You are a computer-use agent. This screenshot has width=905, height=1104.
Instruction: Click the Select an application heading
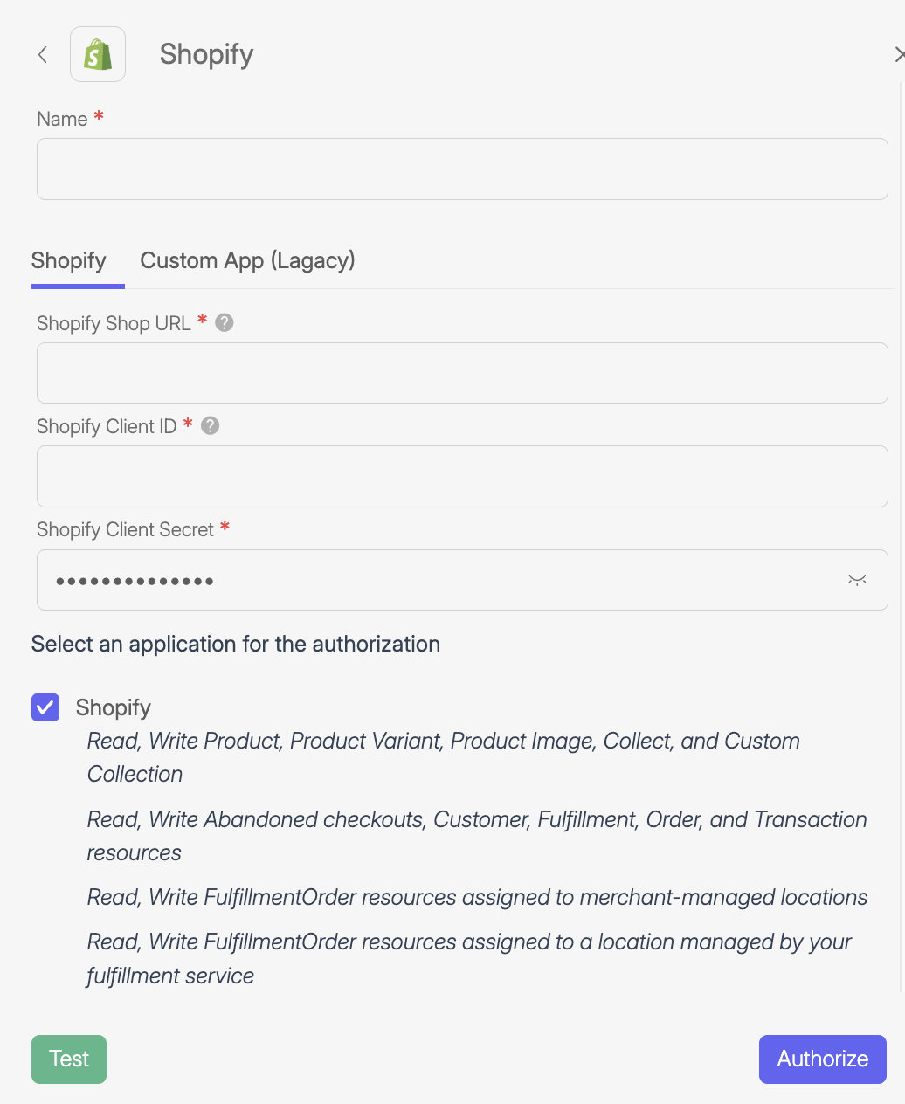click(x=235, y=644)
